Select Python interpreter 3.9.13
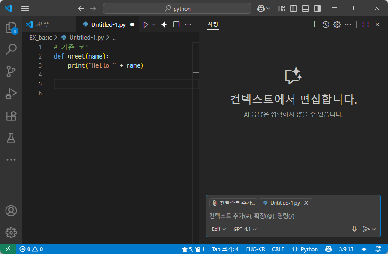The width and height of the screenshot is (388, 254). [346, 249]
